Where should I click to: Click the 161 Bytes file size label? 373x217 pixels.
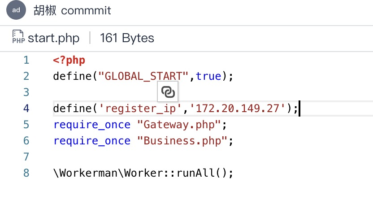(x=127, y=38)
